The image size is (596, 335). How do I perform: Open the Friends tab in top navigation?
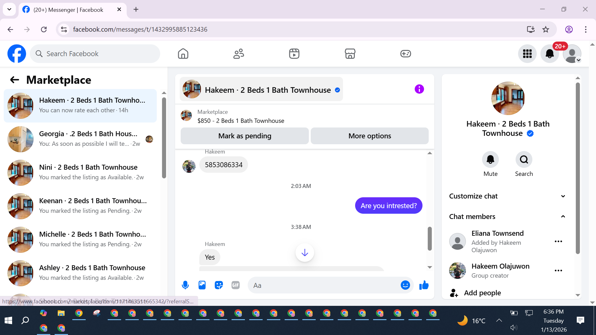tap(238, 54)
